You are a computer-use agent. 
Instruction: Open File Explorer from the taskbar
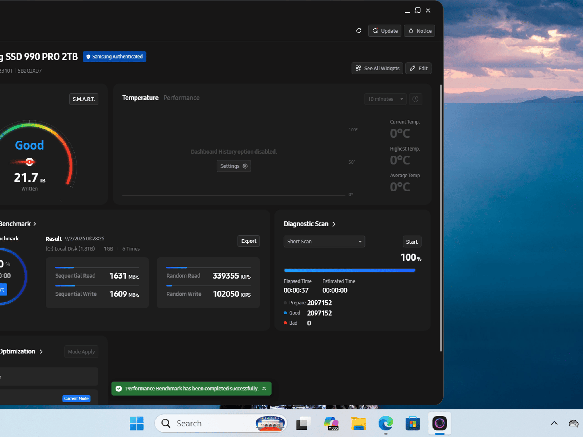(x=358, y=424)
